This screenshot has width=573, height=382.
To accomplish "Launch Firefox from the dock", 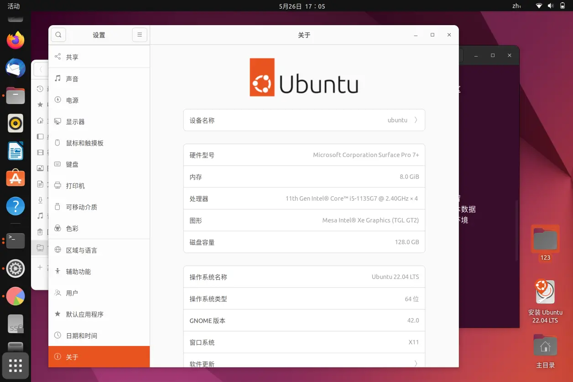I will [16, 41].
